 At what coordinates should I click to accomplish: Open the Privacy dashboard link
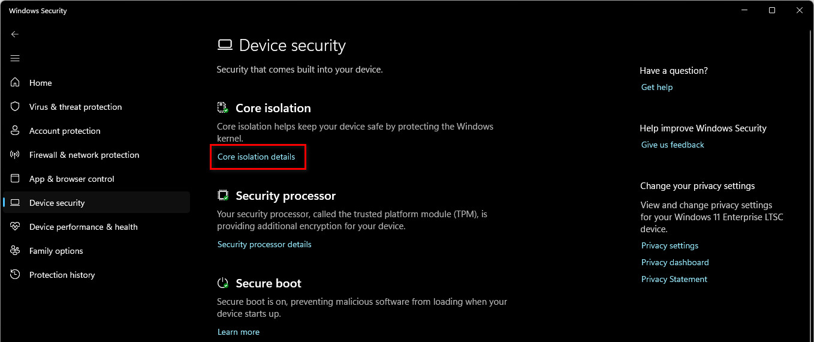[x=675, y=262]
